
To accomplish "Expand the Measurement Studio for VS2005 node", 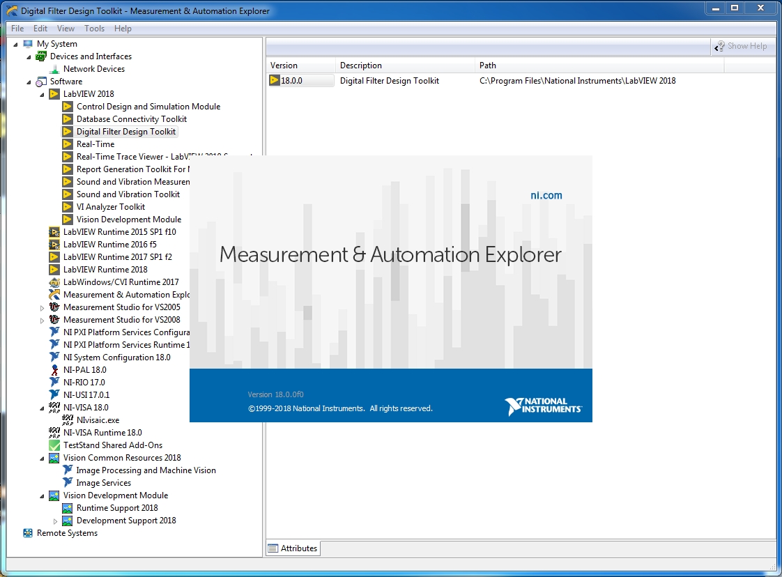I will point(42,308).
